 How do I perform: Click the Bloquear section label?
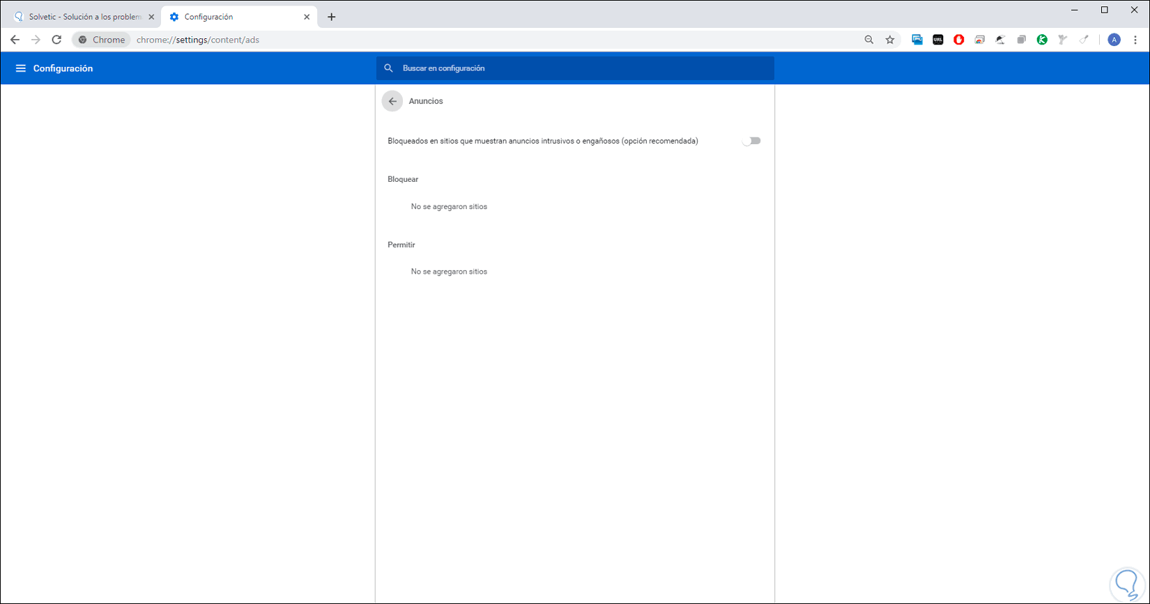pos(403,179)
